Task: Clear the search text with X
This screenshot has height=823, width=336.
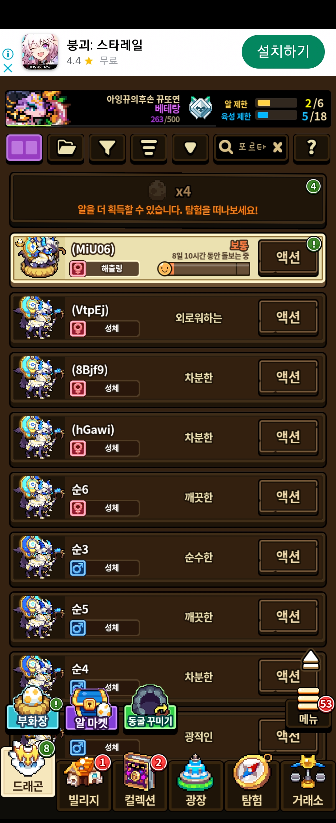Action: tap(278, 147)
